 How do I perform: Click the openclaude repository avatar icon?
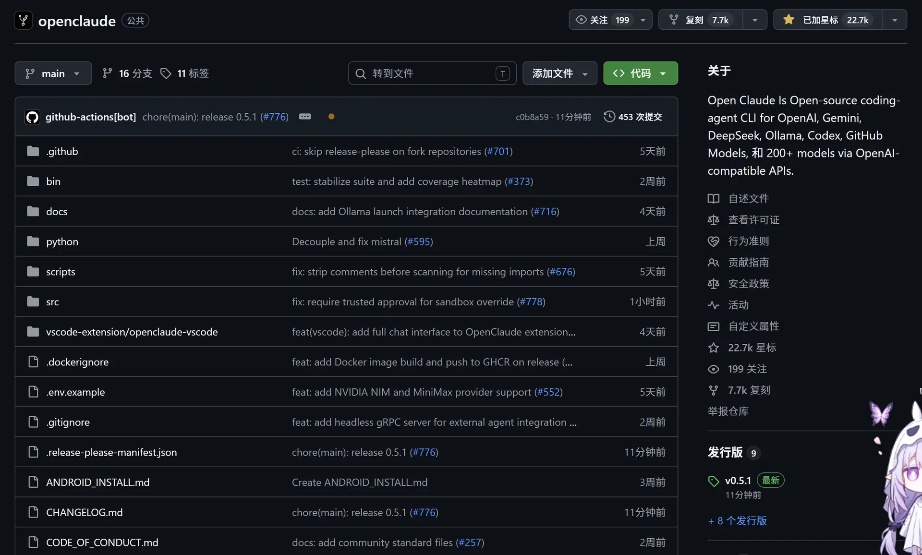24,20
